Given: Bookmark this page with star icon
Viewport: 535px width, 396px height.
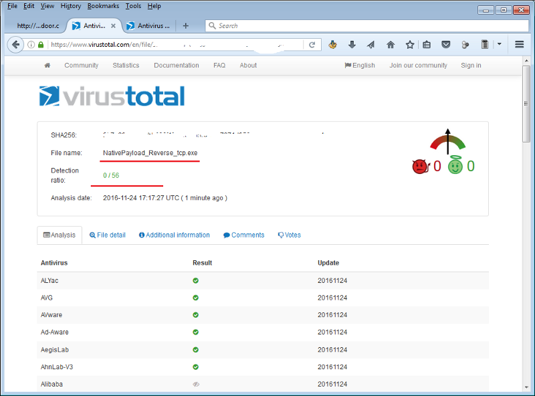Looking at the screenshot, I should [409, 45].
